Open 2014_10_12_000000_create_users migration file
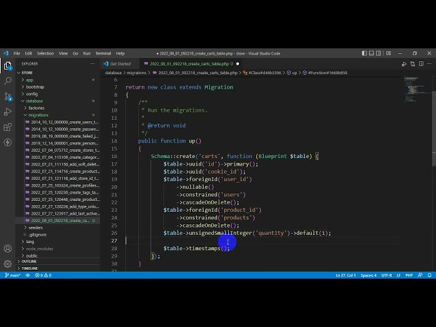This screenshot has width=436, height=327. [65, 122]
